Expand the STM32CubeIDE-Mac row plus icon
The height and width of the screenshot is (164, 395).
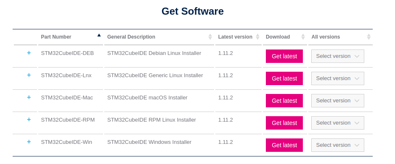pos(29,97)
